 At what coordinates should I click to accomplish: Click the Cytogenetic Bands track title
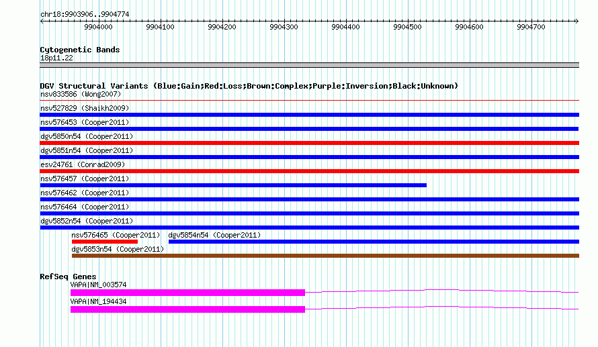tap(80, 50)
